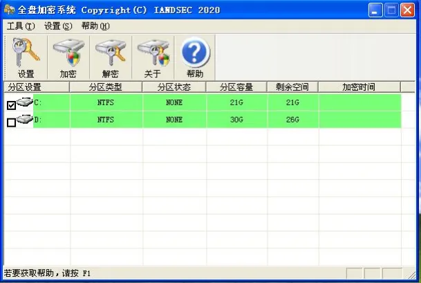
Task: Click NONE status in C: row
Action: pos(174,102)
